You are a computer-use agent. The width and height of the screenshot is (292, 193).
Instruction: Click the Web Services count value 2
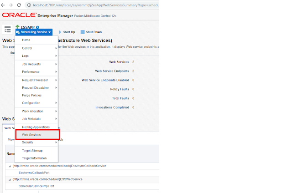(133, 62)
